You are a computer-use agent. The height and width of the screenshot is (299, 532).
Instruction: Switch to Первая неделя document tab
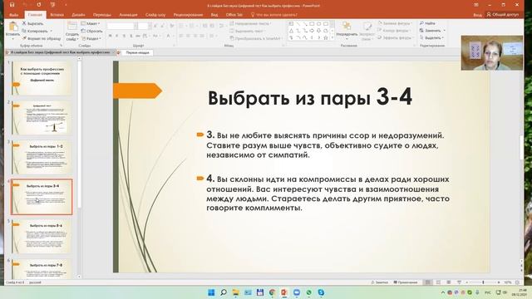[135, 52]
